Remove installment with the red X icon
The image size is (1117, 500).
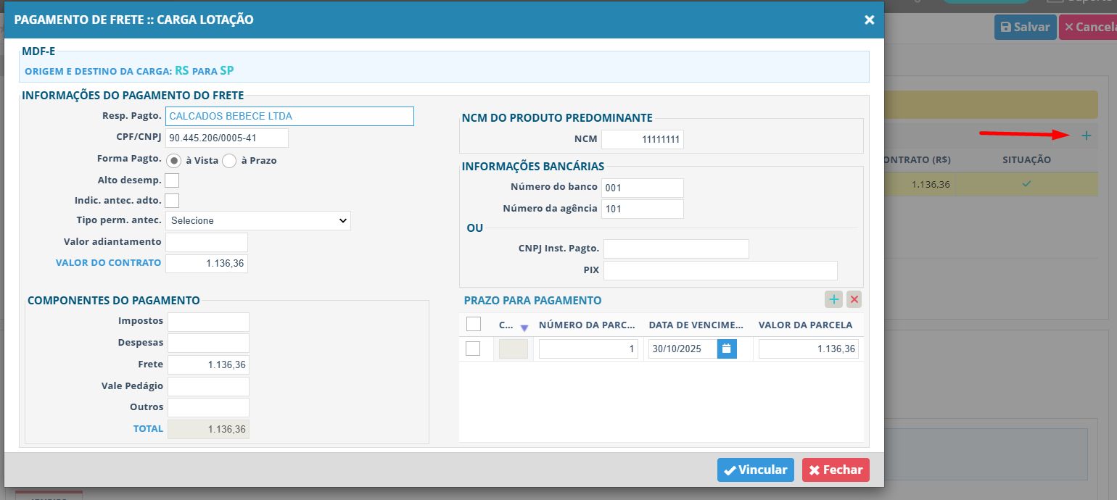point(854,299)
